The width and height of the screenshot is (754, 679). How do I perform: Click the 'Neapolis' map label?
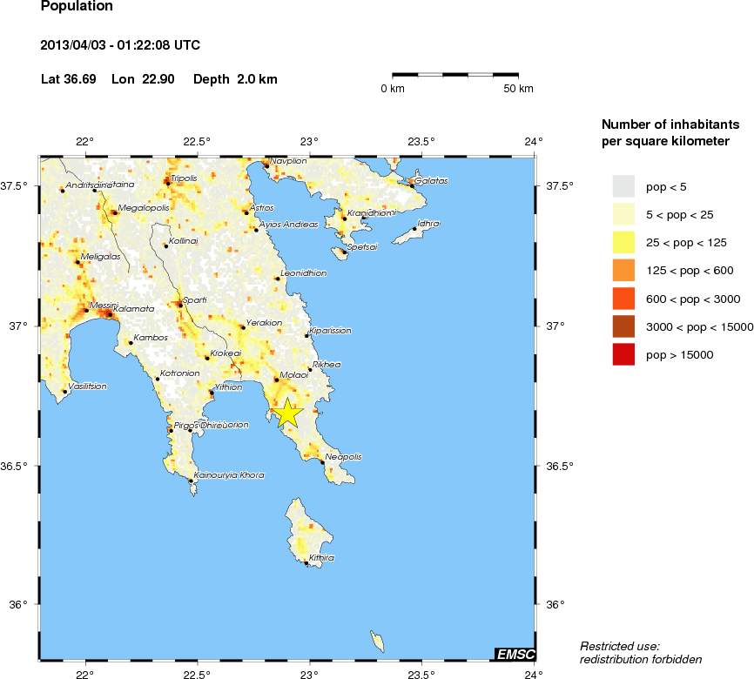343,457
